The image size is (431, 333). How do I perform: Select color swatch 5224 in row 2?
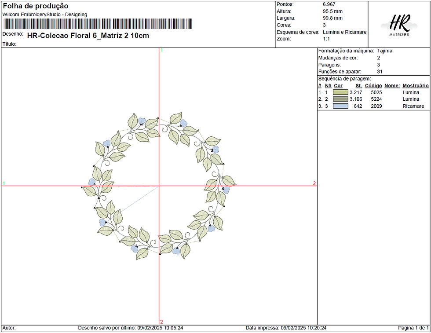pyautogui.click(x=340, y=99)
